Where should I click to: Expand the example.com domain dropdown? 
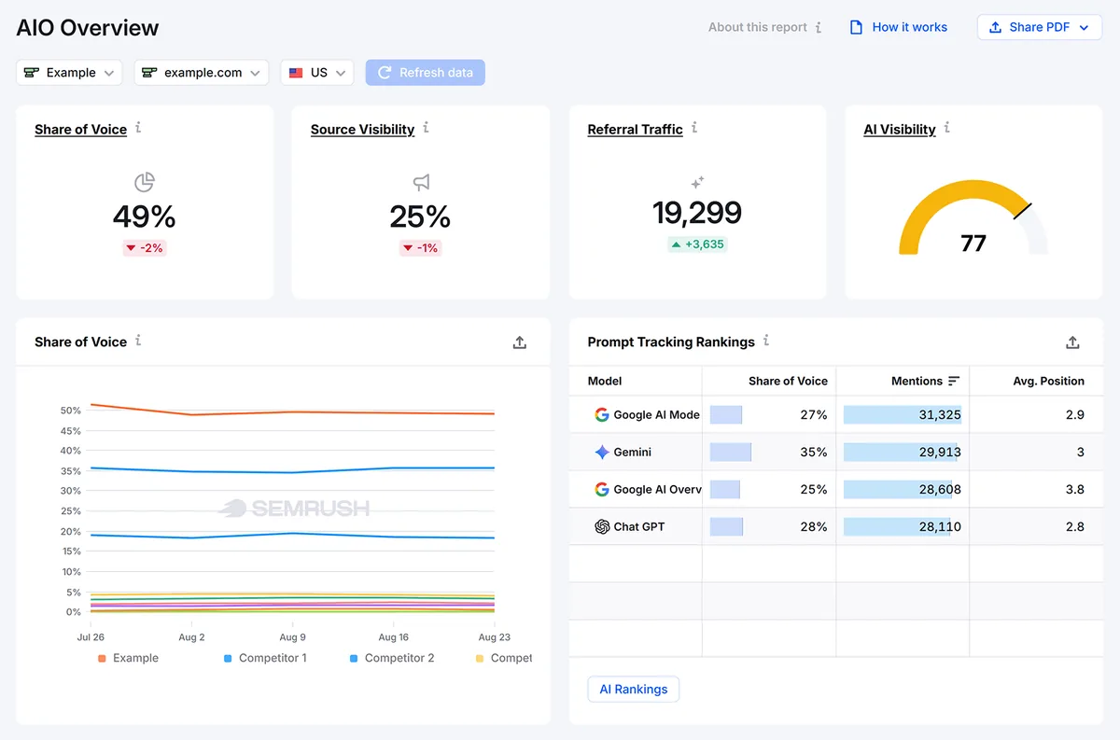pyautogui.click(x=202, y=73)
